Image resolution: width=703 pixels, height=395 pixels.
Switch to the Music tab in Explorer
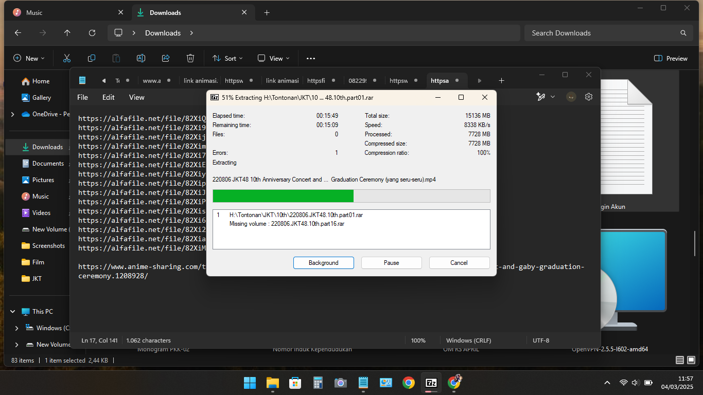click(68, 12)
